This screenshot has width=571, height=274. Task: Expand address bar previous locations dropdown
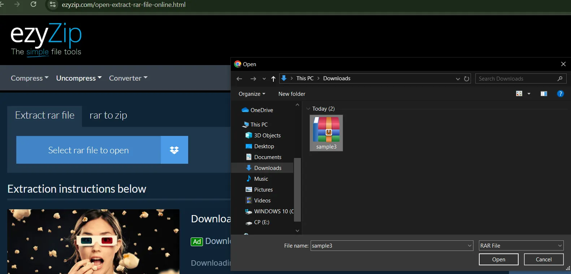coord(458,79)
